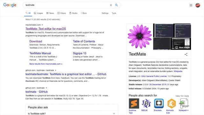The image size is (204, 115).
Task: Expand macromates.com result dropdown arrow
Action: tap(42, 25)
